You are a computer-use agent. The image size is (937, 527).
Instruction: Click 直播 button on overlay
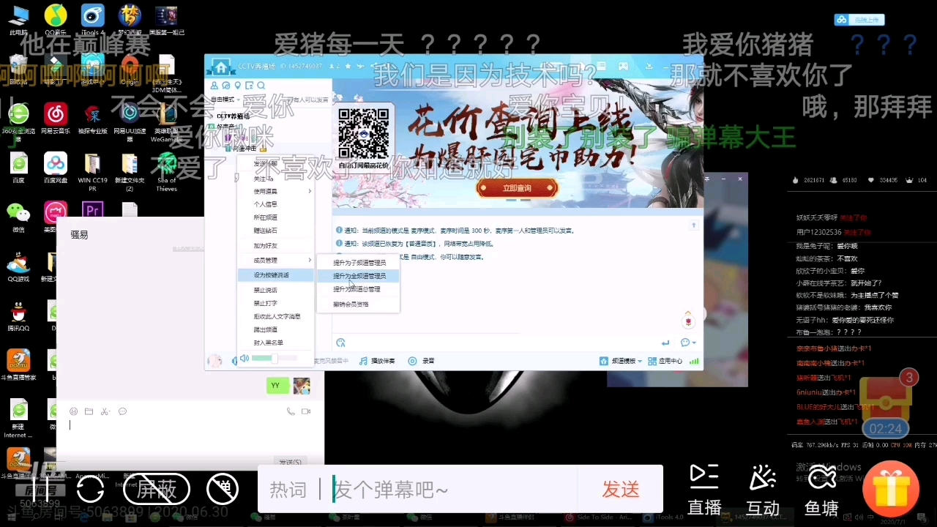[x=704, y=490]
